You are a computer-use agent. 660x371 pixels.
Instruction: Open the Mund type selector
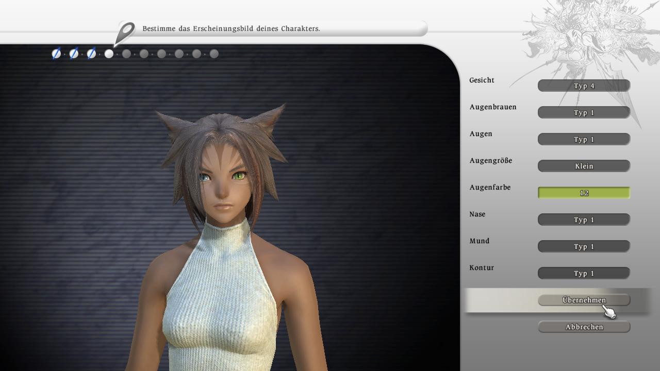pos(584,246)
